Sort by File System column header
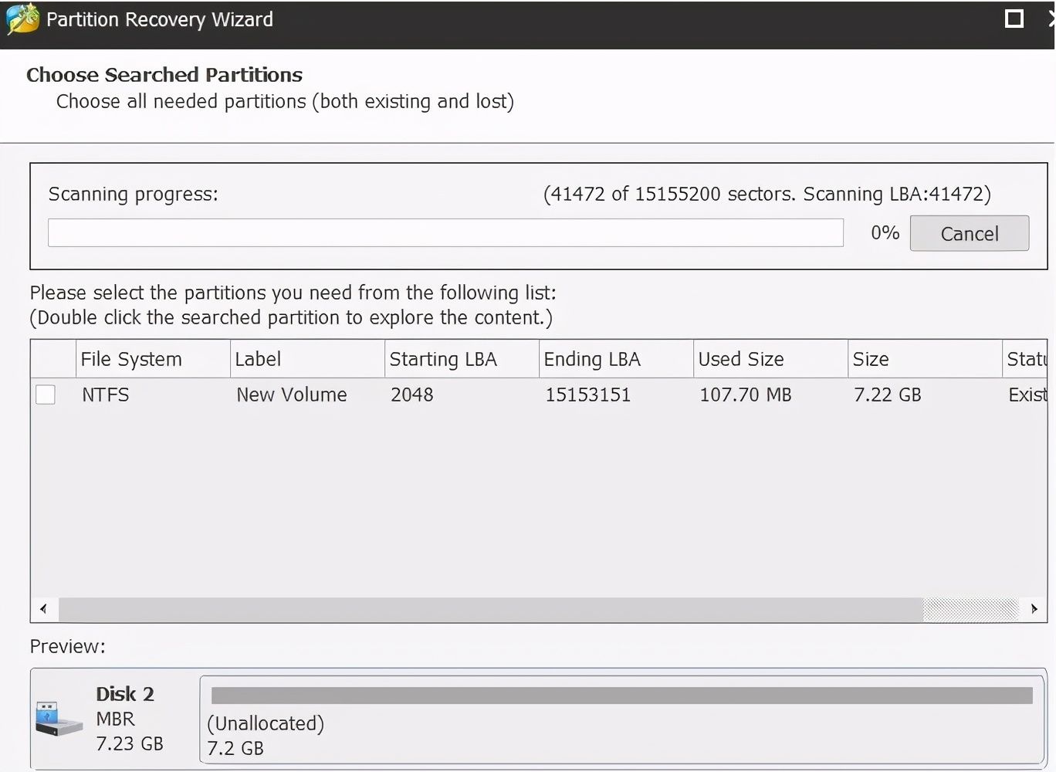 pyautogui.click(x=131, y=359)
